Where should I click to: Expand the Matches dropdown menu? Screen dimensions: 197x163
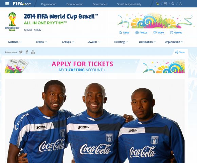click(x=15, y=42)
